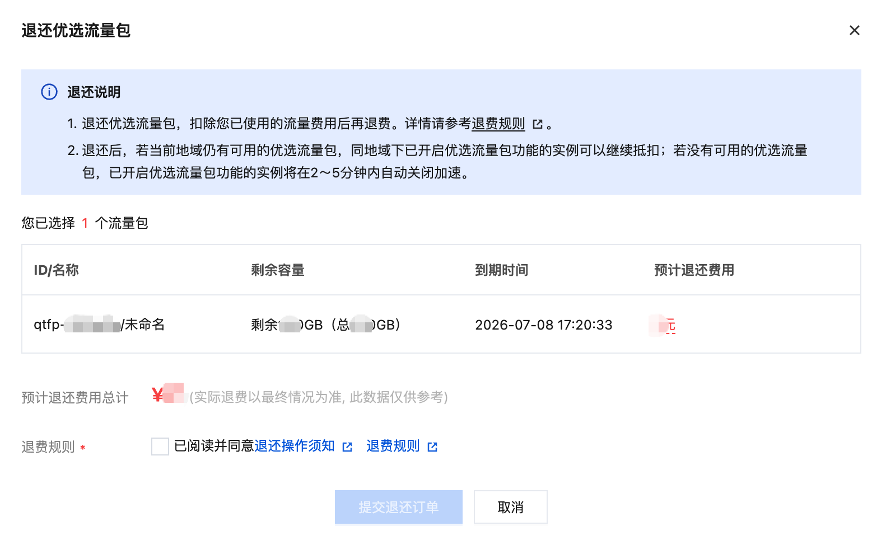
Task: Close the 退还优选流量包 dialog
Action: click(854, 30)
